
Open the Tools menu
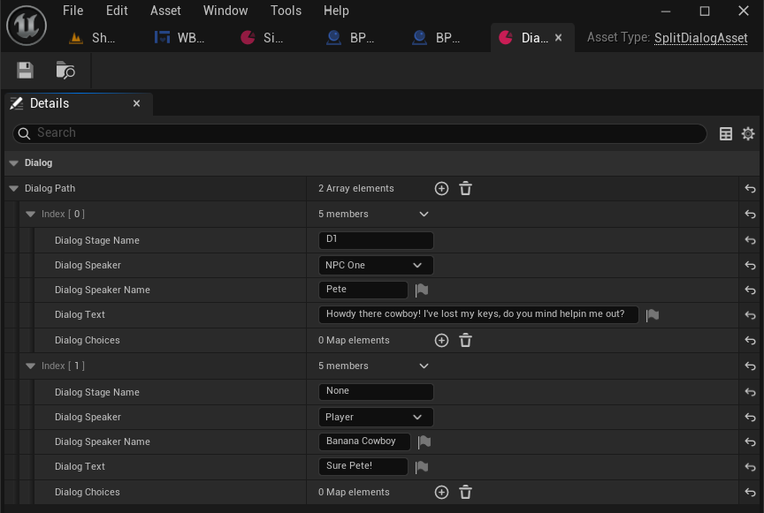click(x=286, y=11)
